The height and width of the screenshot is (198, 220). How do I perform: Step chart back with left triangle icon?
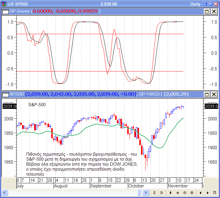201,193
